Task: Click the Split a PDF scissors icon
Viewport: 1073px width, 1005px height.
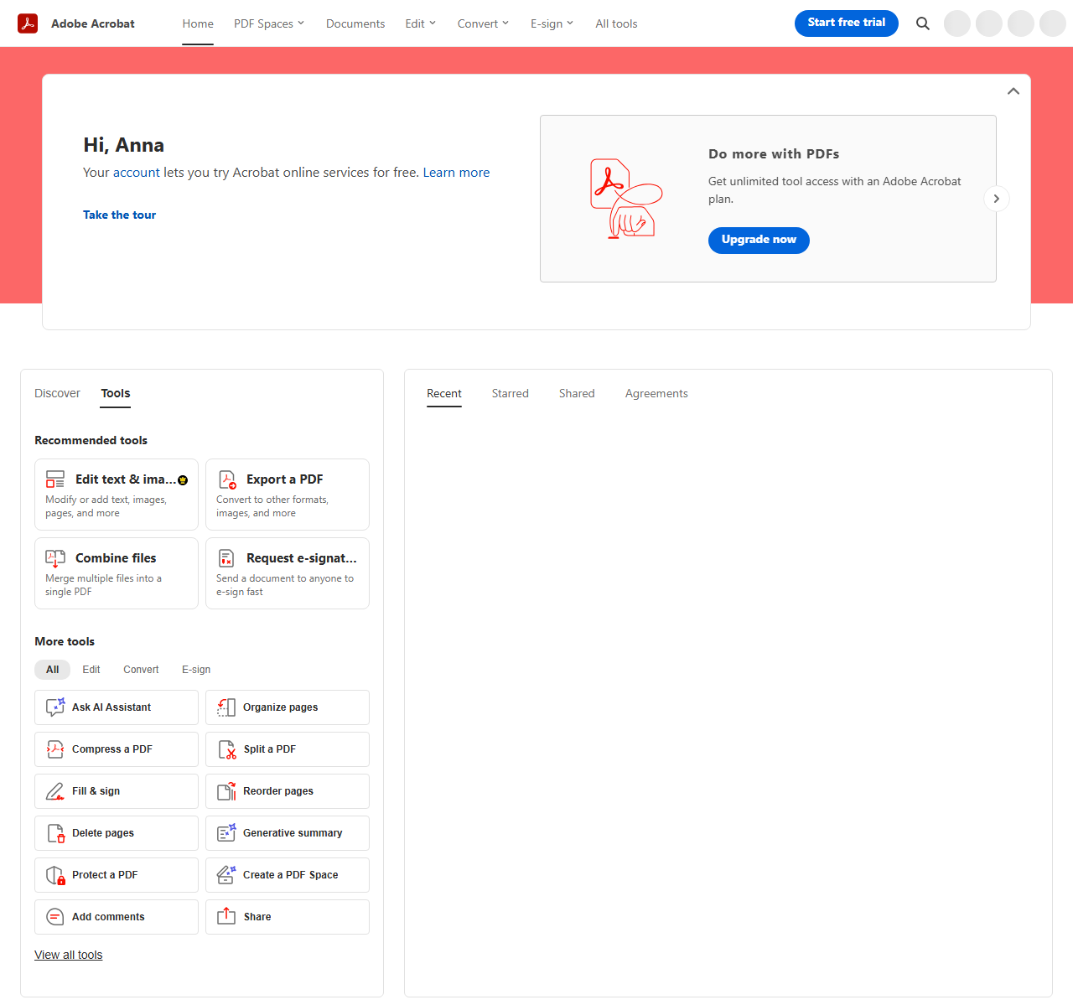Action: (227, 749)
